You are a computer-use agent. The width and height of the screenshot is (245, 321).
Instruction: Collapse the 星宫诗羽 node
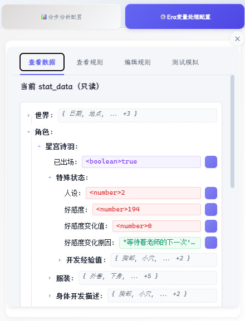39,146
